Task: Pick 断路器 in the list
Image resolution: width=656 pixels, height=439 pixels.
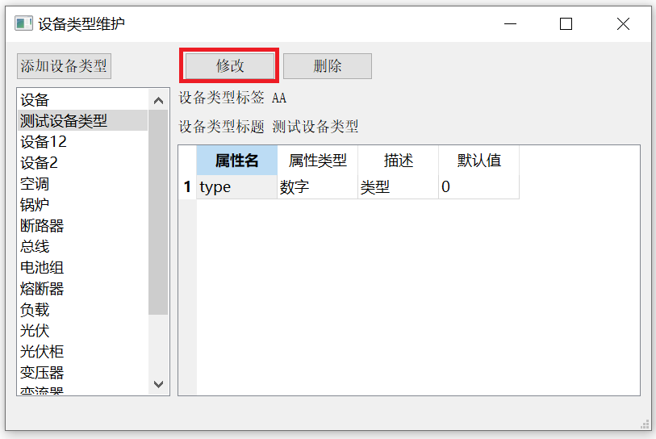Action: point(83,226)
